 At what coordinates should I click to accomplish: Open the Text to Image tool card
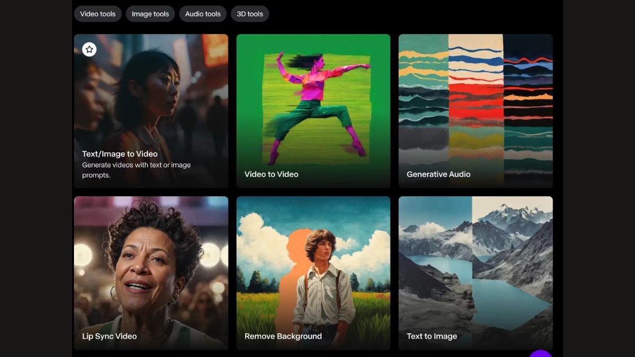(x=476, y=273)
